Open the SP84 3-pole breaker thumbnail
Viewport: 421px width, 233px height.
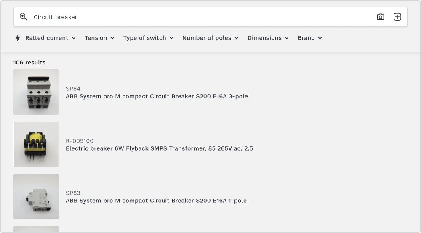coord(36,92)
